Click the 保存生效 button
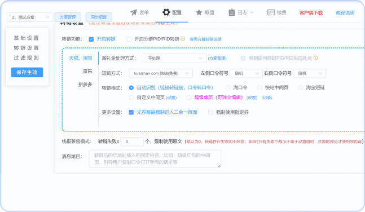The height and width of the screenshot is (212, 365). point(27,72)
